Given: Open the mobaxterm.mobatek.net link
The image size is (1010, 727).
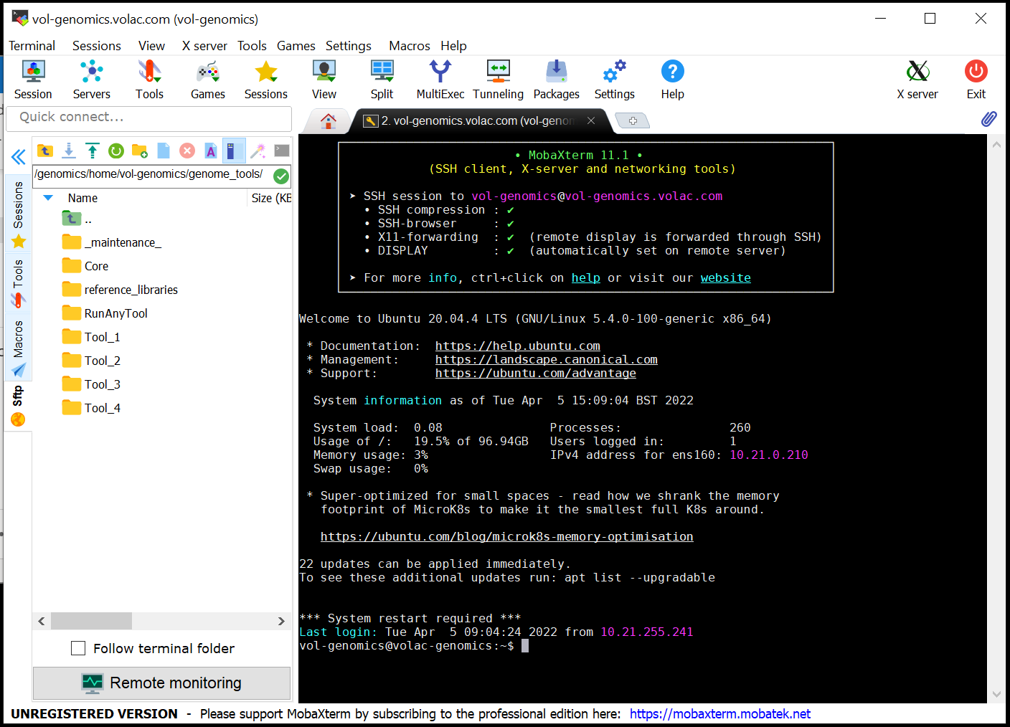Looking at the screenshot, I should click(720, 713).
